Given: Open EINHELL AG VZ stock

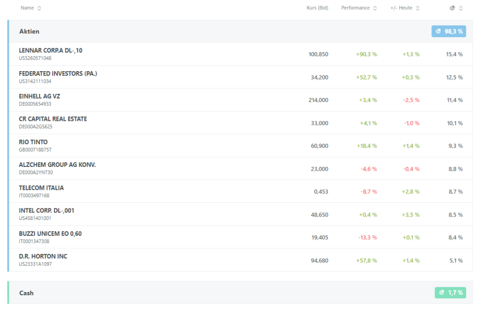Looking at the screenshot, I should tap(40, 96).
